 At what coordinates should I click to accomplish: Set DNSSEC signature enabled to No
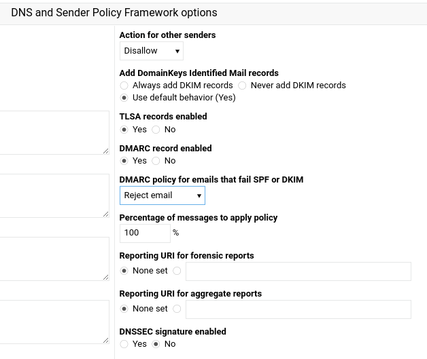point(156,344)
